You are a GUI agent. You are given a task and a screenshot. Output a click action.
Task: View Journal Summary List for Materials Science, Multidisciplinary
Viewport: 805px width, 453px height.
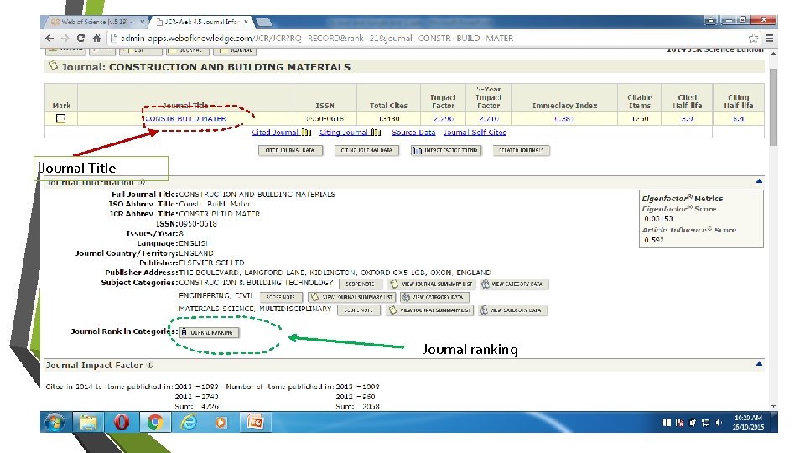[x=429, y=310]
